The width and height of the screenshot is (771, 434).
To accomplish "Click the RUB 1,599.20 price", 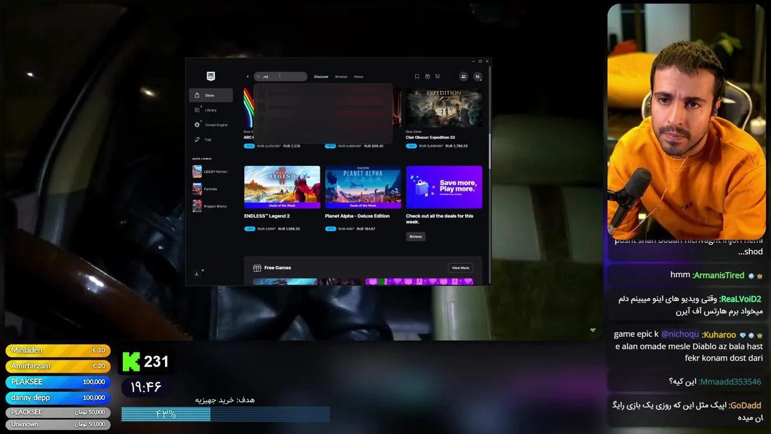I will tap(289, 228).
